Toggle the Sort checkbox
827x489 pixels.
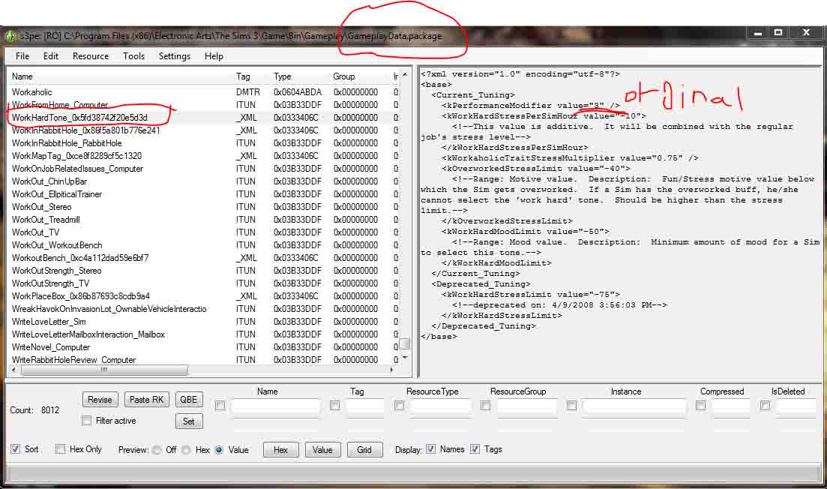(x=16, y=449)
